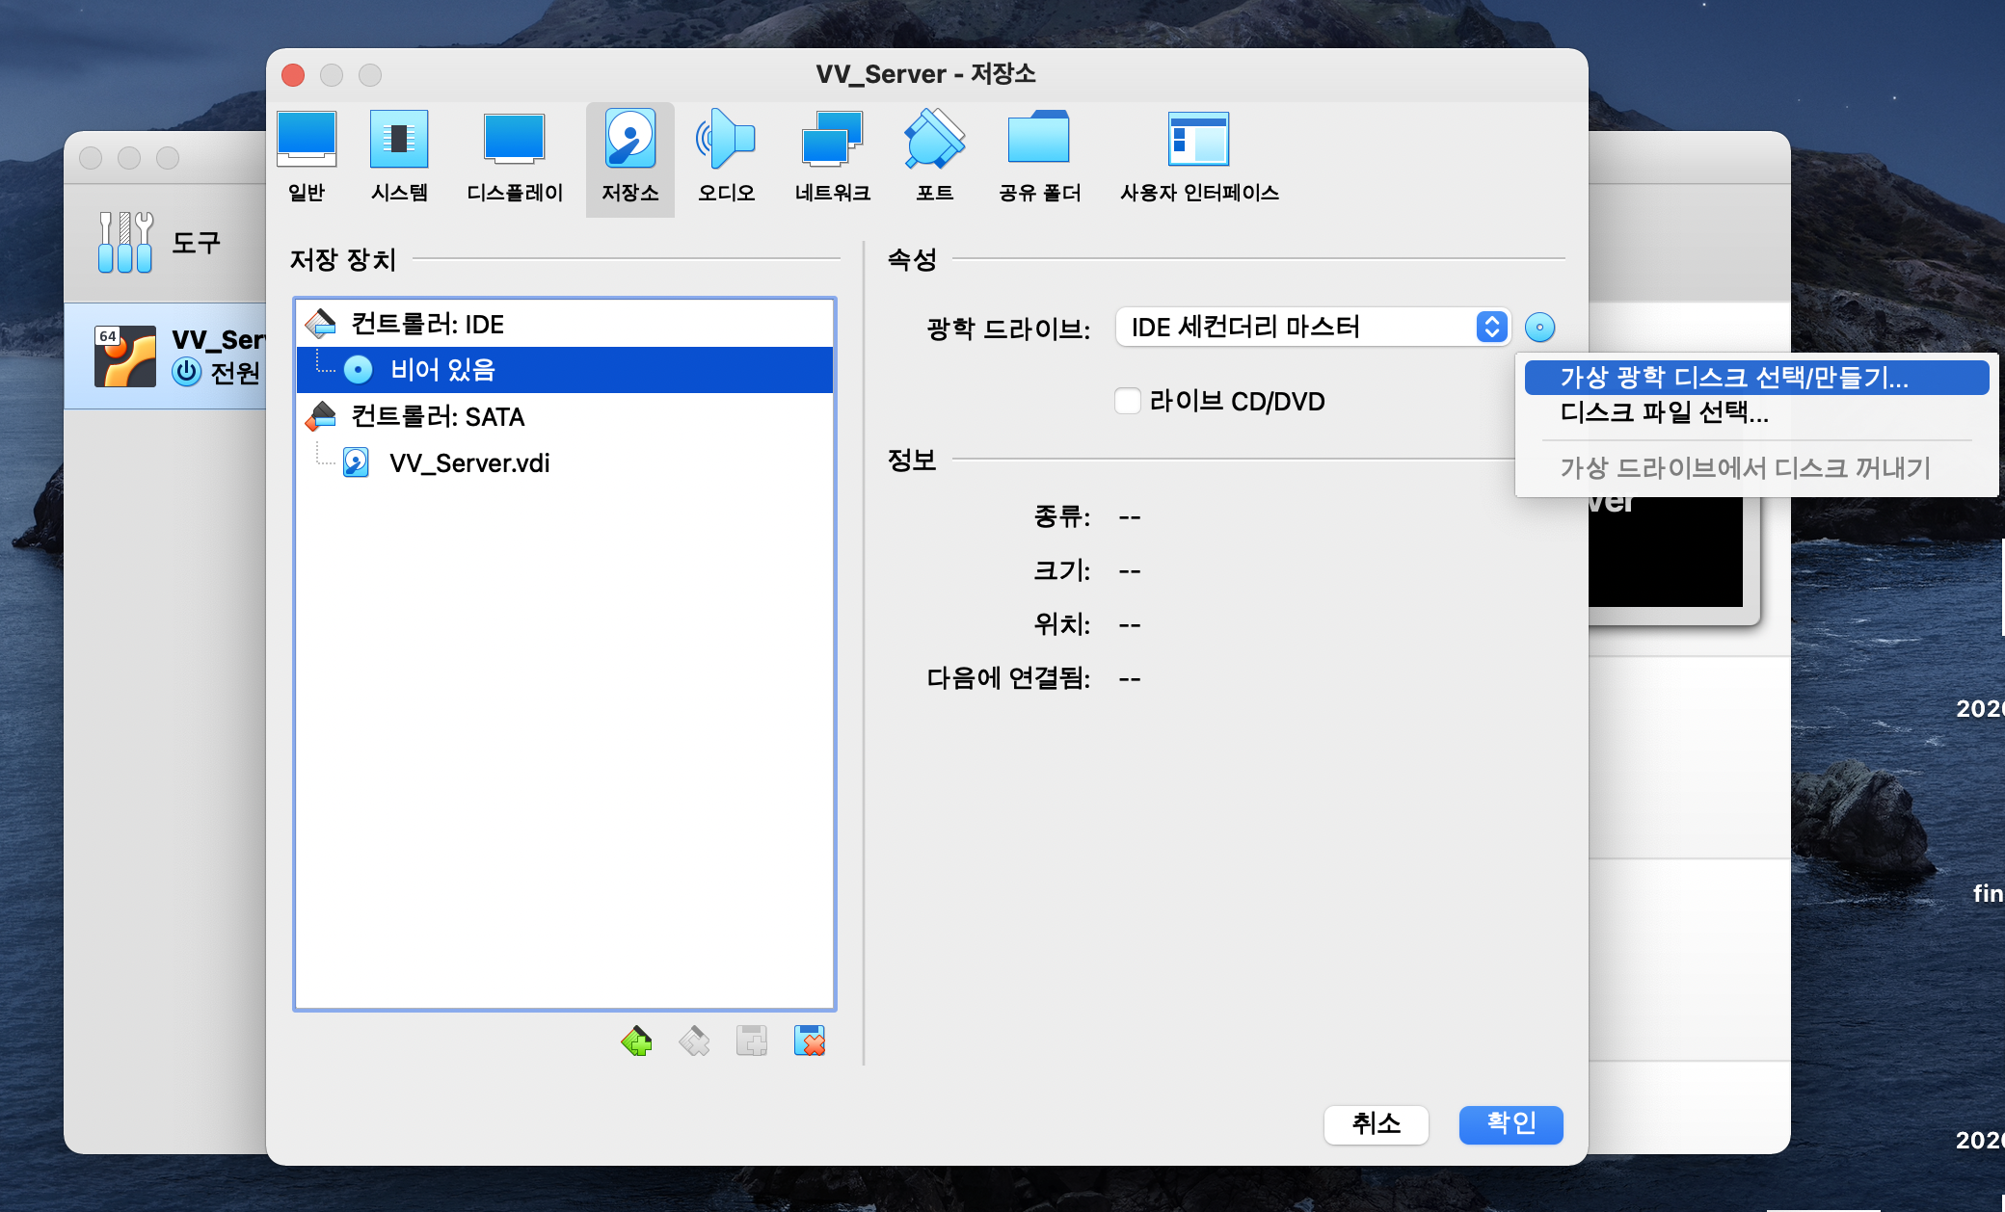Image resolution: width=2005 pixels, height=1212 pixels.
Task: Click the add controller icon
Action: pyautogui.click(x=636, y=1041)
